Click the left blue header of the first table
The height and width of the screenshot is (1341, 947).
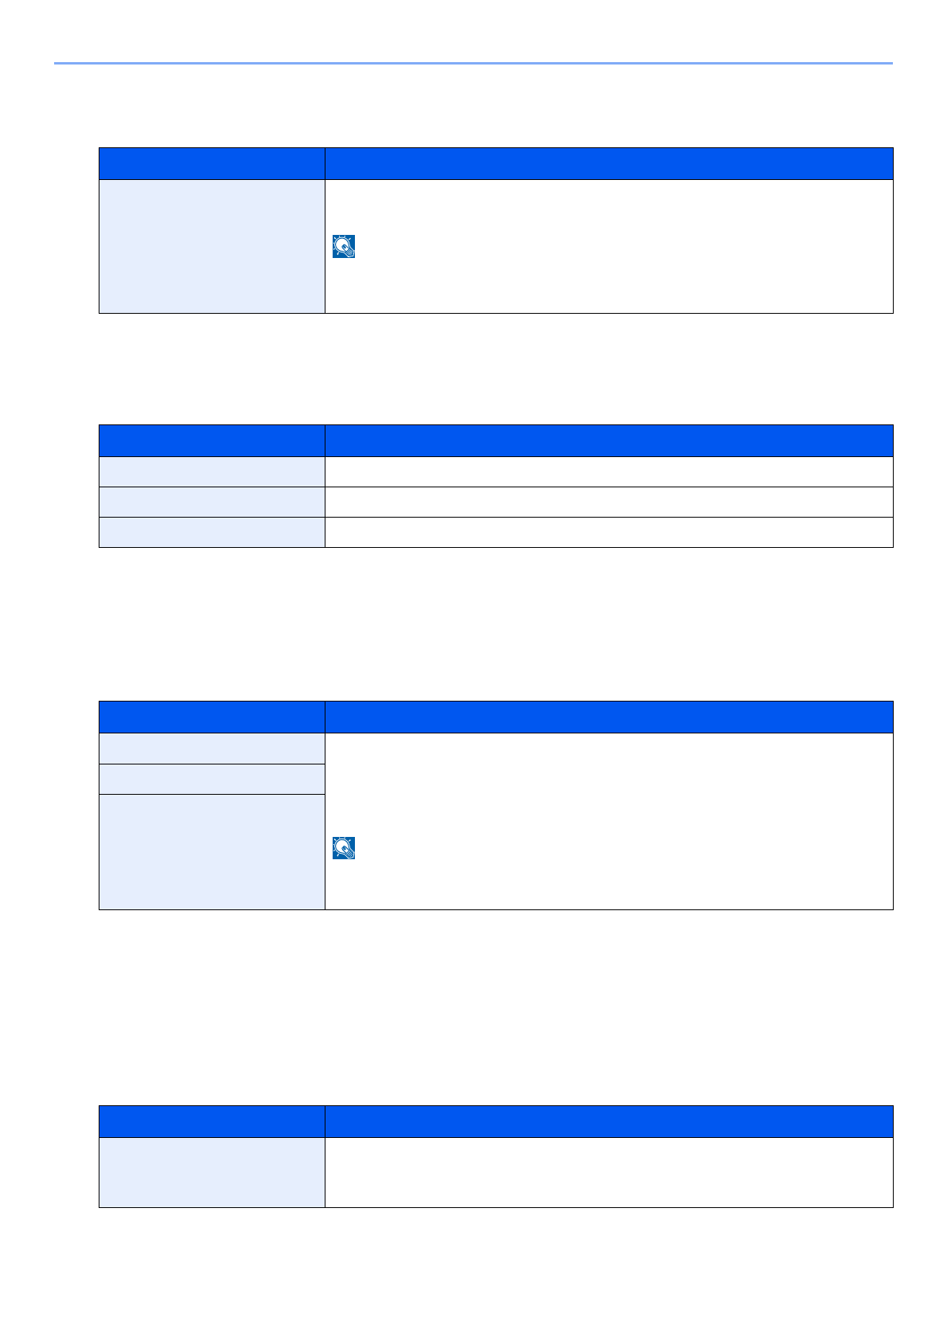(x=212, y=163)
